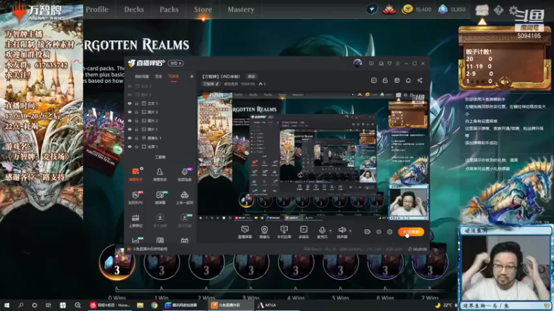Click the chat panel icon in stream header

click(374, 80)
